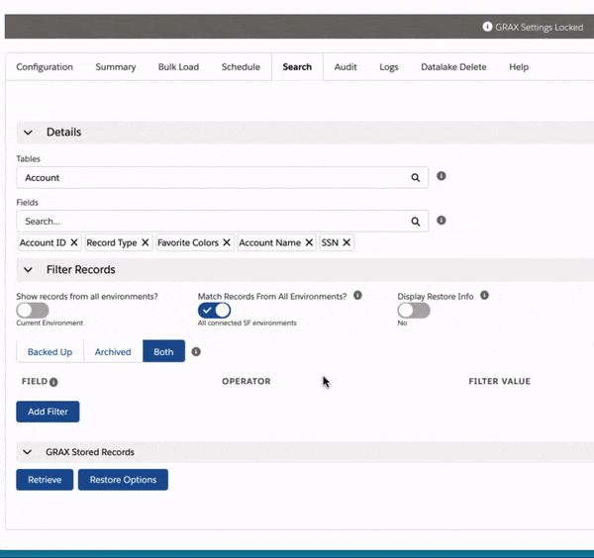Image resolution: width=594 pixels, height=558 pixels.
Task: Go to the Schedule tab
Action: (241, 67)
